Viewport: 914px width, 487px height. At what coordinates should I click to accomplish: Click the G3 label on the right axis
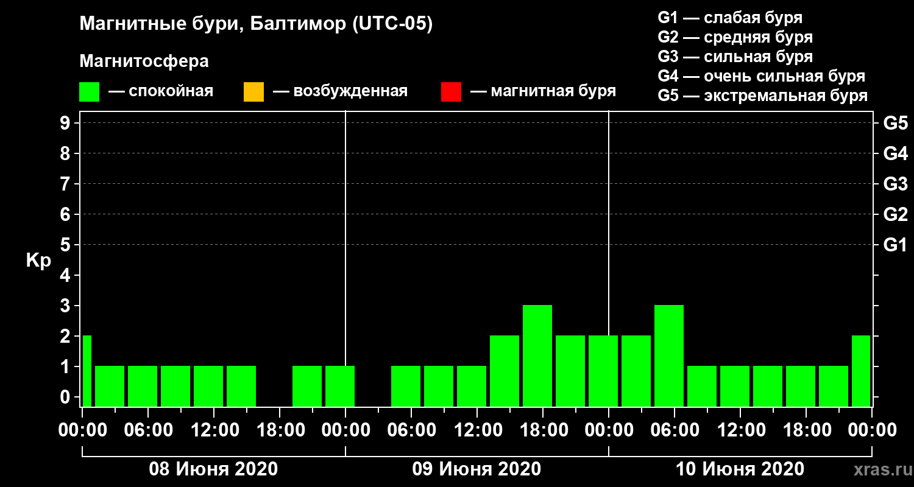(895, 184)
